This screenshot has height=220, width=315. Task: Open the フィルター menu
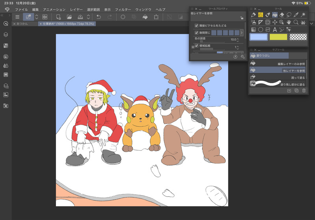tap(124, 9)
